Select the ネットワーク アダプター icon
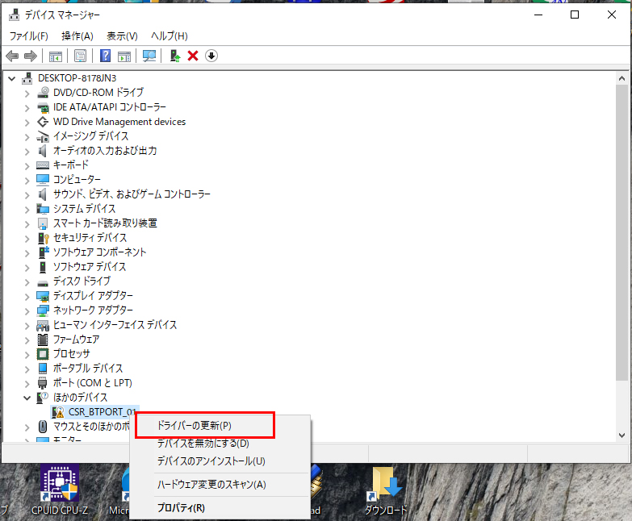The width and height of the screenshot is (632, 521). point(43,310)
